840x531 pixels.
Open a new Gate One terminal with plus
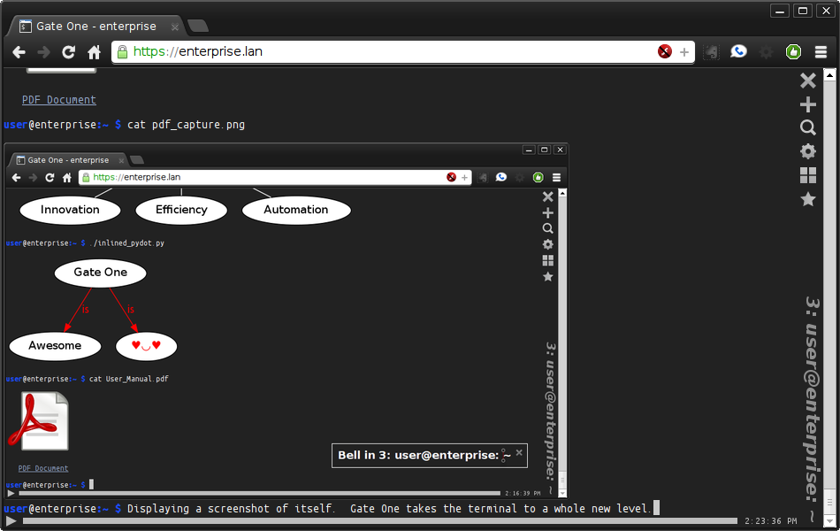(808, 104)
